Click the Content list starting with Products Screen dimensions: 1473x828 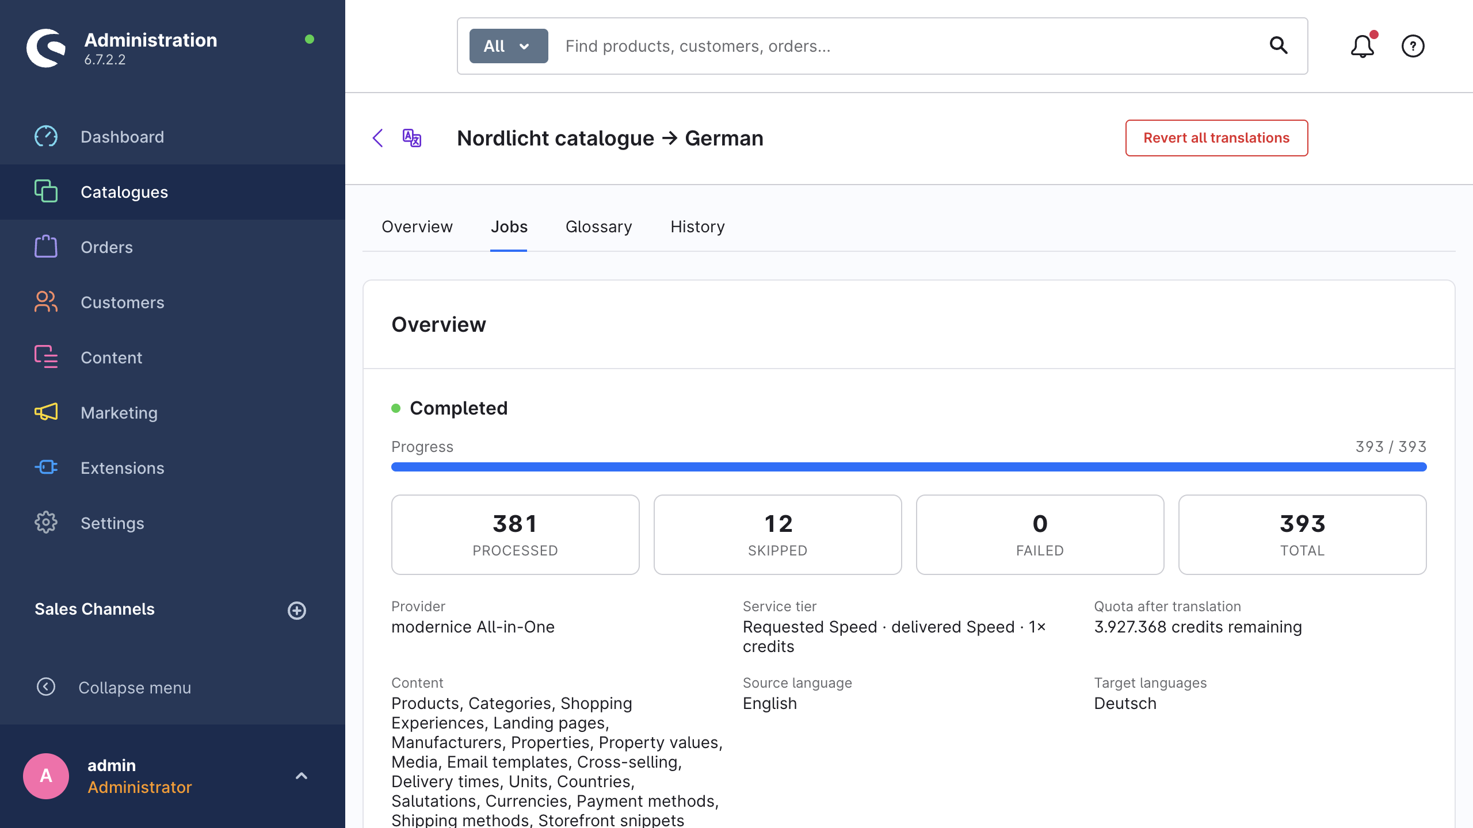(557, 761)
